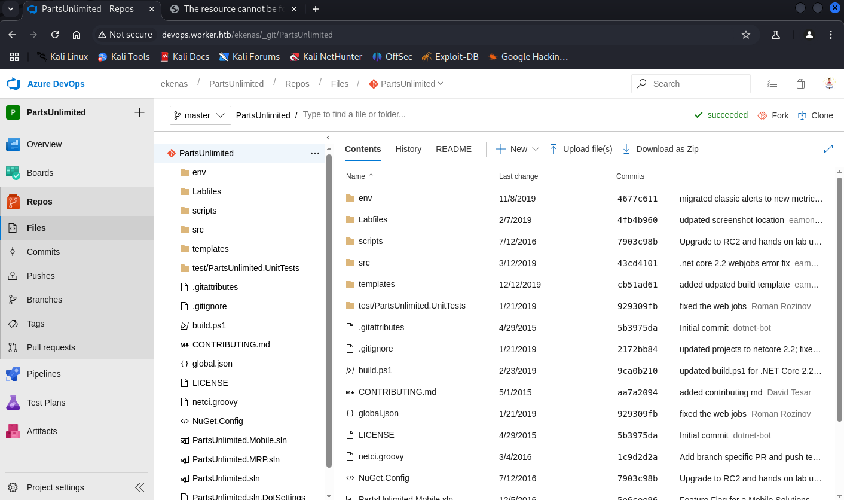Click the add plus icon beside PartsUnlimited
Image resolution: width=844 pixels, height=500 pixels.
tap(139, 112)
